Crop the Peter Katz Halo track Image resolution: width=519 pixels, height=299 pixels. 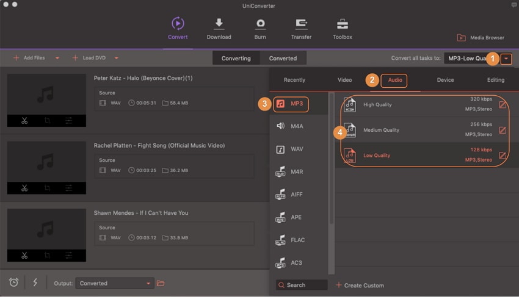pyautogui.click(x=47, y=120)
